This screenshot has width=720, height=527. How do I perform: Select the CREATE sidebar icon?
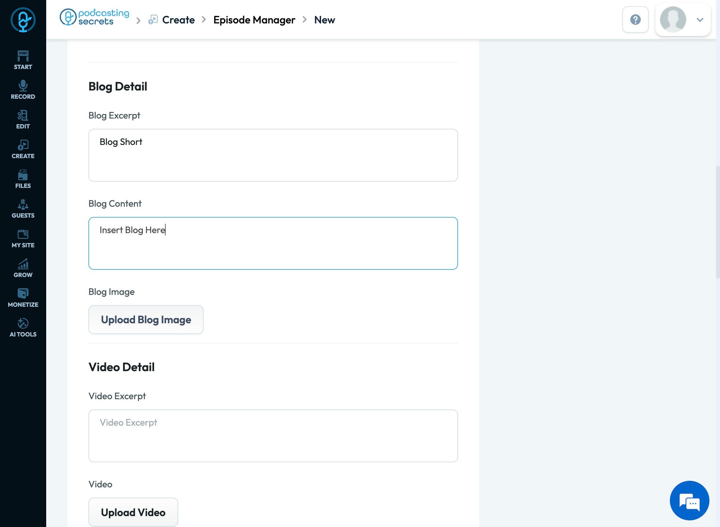(23, 149)
